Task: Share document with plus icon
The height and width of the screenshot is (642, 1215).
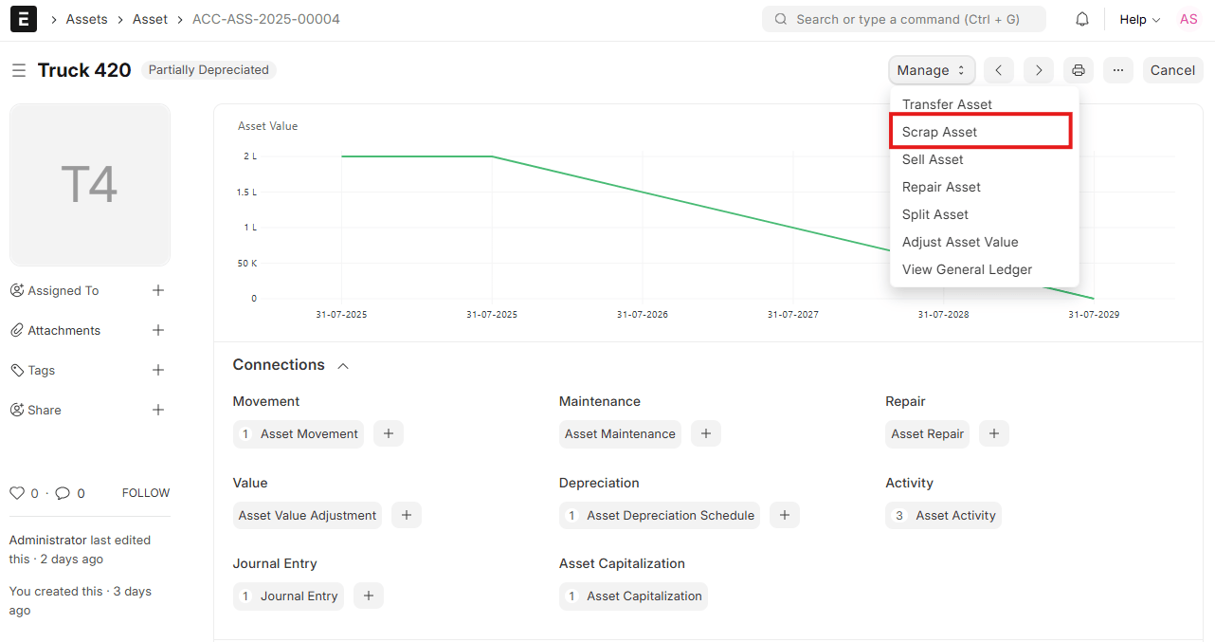Action: (x=158, y=410)
